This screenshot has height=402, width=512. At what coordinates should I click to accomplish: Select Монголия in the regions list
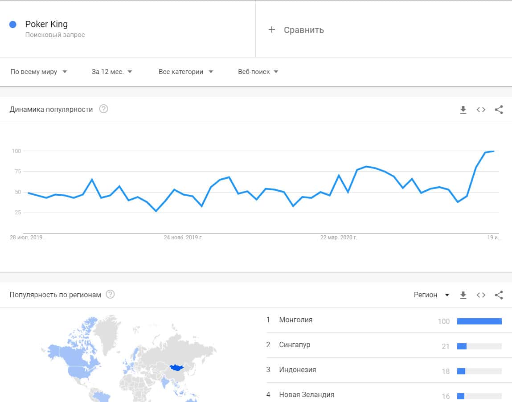(295, 320)
